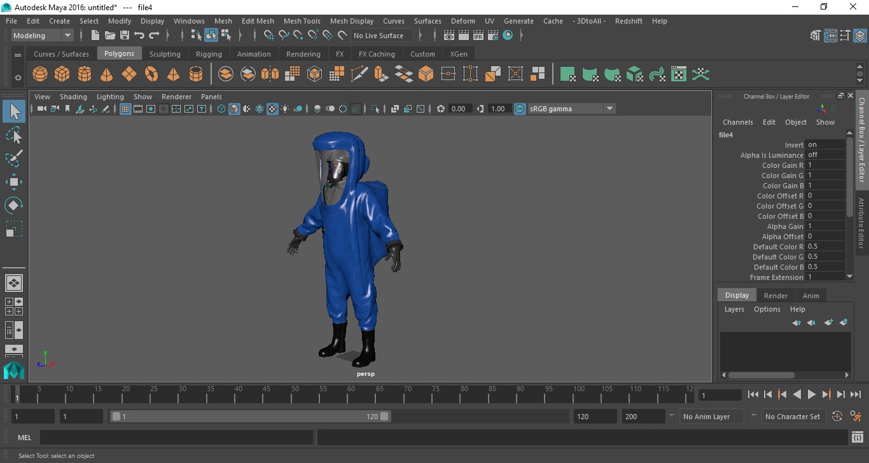Pick the Paint Selection tool
869x463 pixels.
[14, 158]
